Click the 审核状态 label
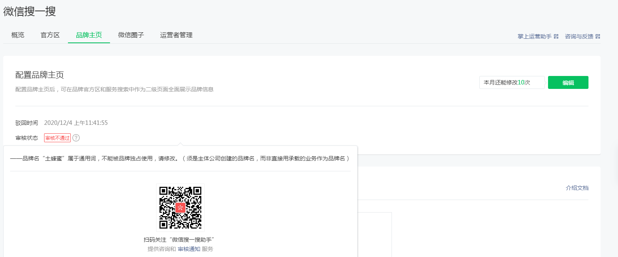 [27, 138]
